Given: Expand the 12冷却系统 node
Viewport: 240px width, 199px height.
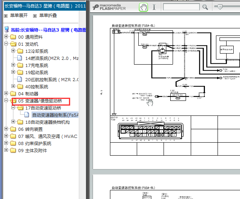Looking at the screenshot, I should pyautogui.click(x=13, y=51).
